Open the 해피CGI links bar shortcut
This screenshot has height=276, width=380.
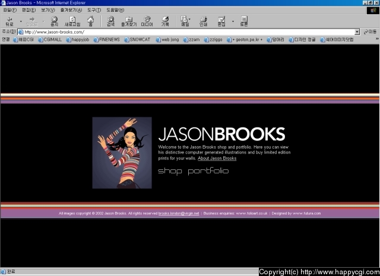coord(24,40)
